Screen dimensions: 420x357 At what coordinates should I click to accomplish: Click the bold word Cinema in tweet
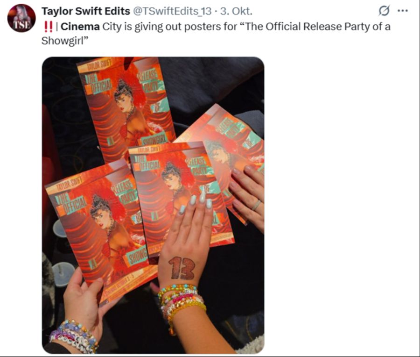(80, 27)
